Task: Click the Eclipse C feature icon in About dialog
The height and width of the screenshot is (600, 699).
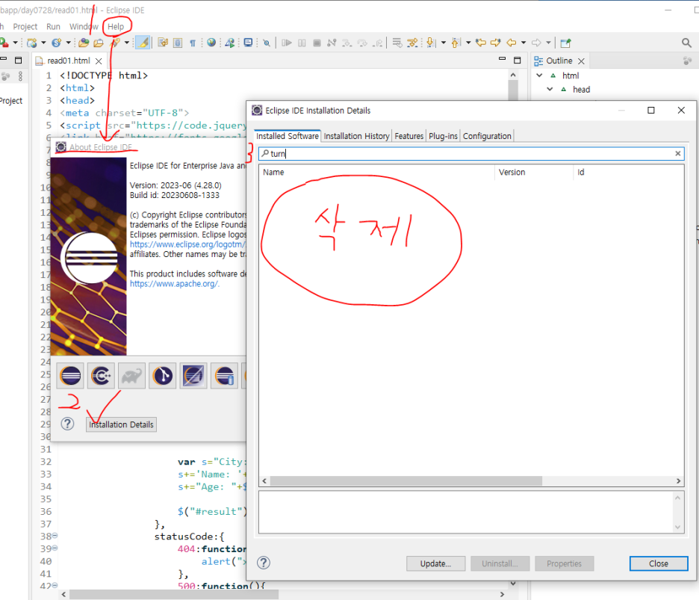Action: (x=102, y=376)
